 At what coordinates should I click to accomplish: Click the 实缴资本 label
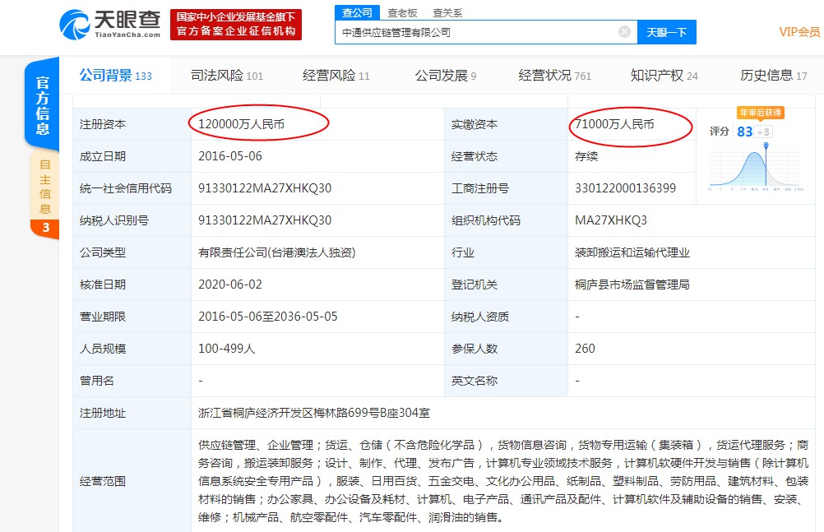pyautogui.click(x=474, y=124)
